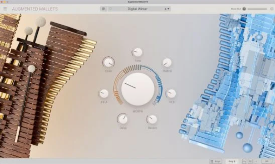Click the Motion knob
Viewport: 275px width, 164px height.
coord(167,63)
